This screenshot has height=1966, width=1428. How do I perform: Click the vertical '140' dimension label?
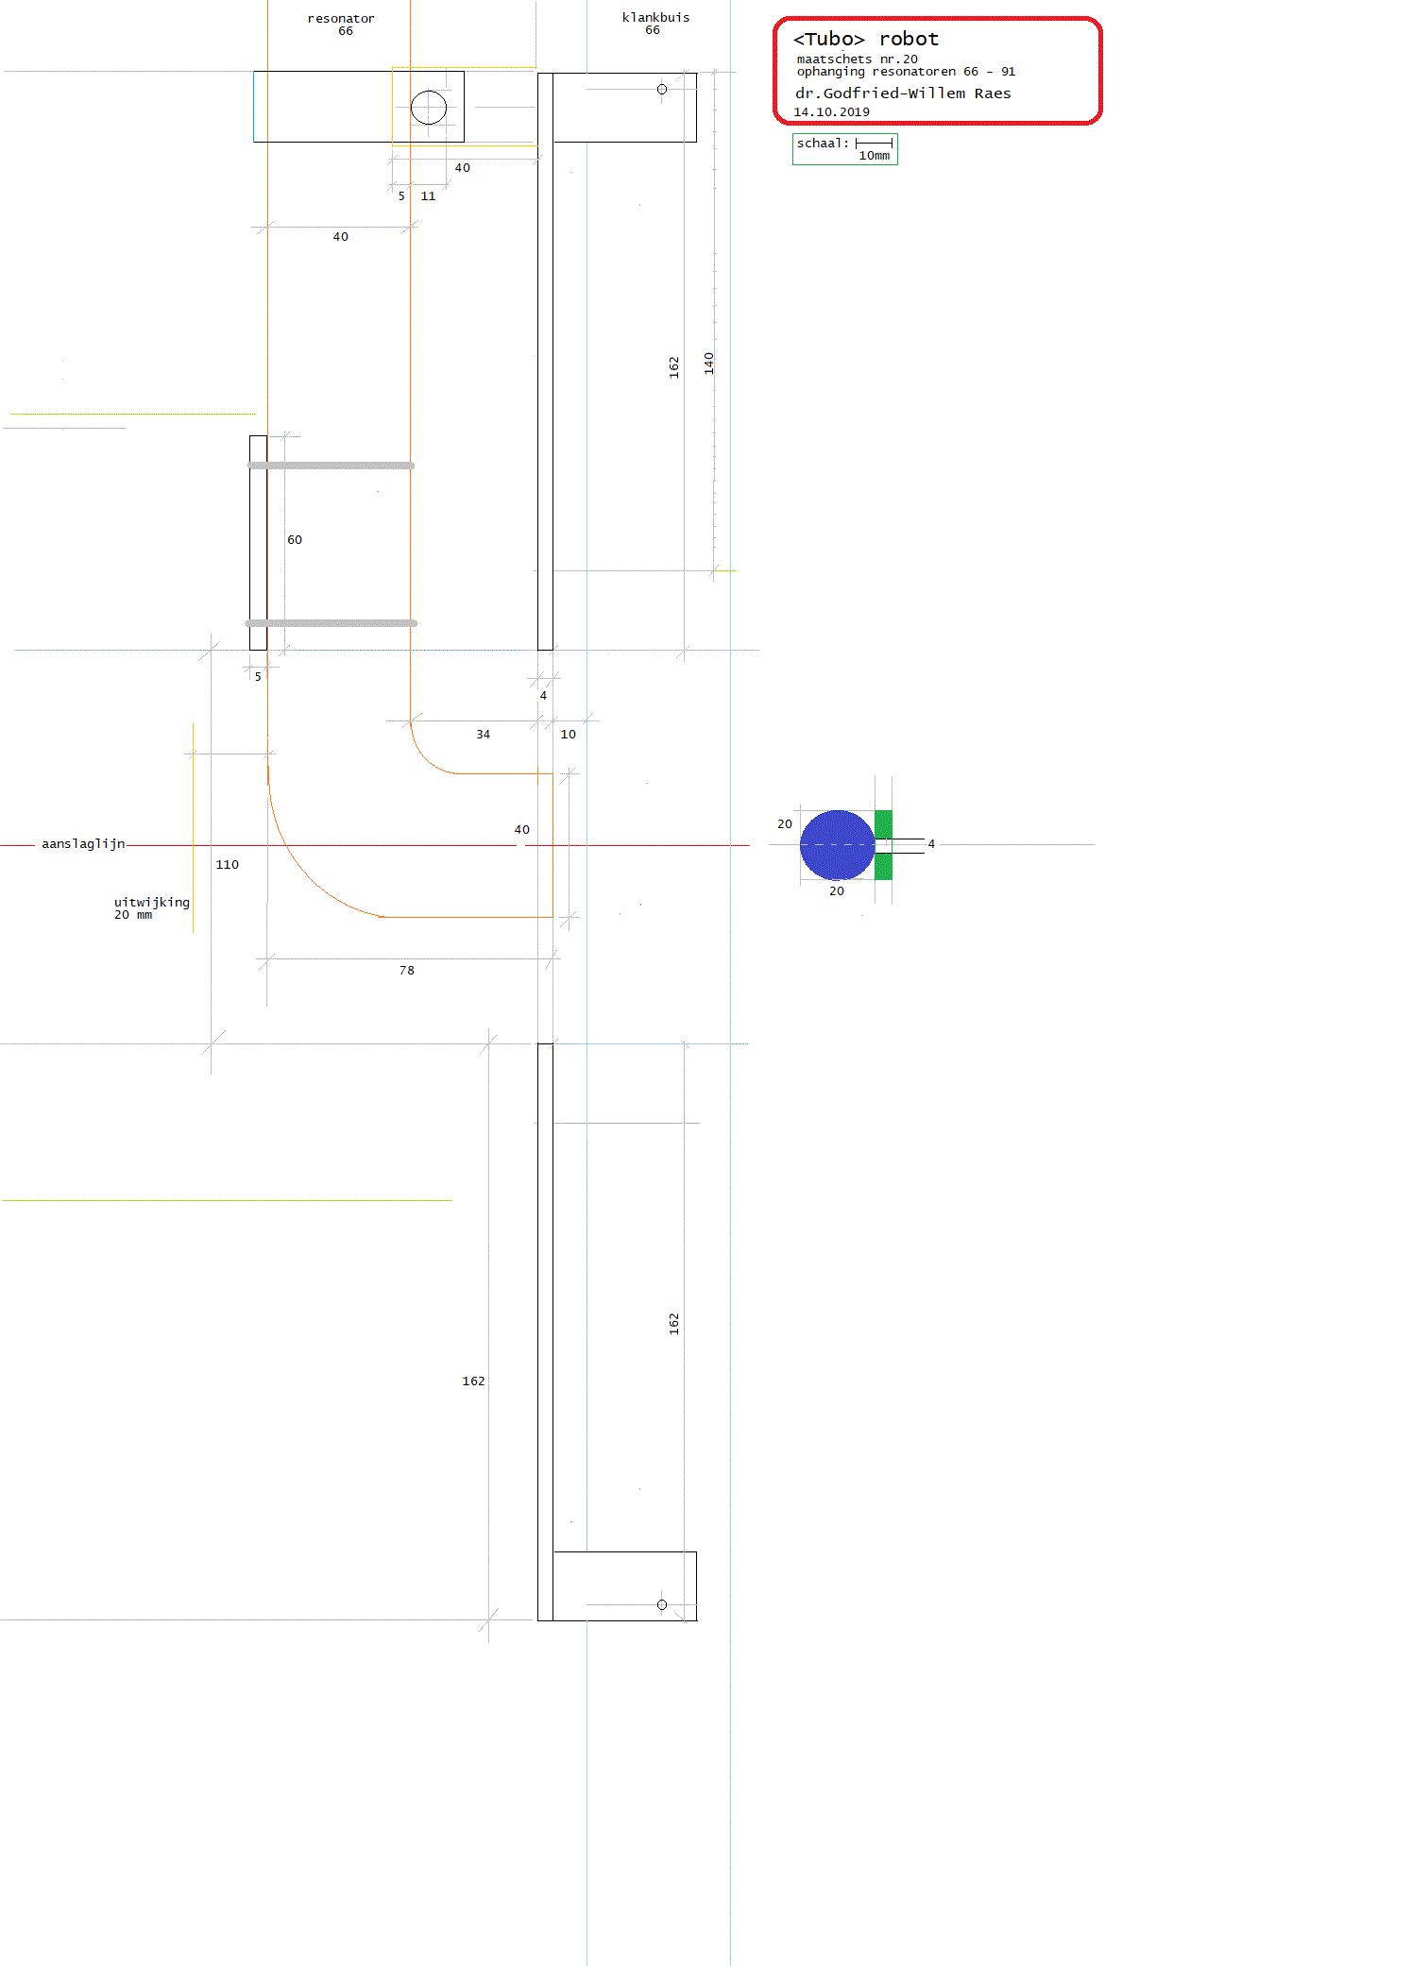(708, 364)
